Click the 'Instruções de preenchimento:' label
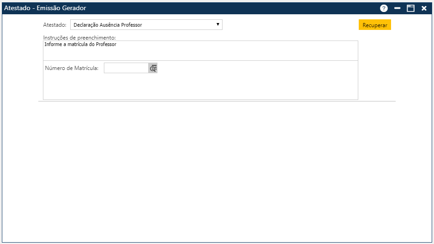The height and width of the screenshot is (244, 434). pos(79,38)
